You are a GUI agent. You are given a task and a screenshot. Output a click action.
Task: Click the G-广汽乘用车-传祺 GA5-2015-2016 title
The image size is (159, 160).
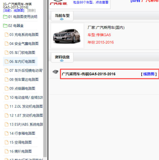(x=17, y=6)
